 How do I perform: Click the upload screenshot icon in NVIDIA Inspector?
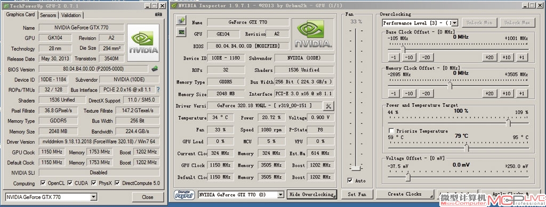181,21
